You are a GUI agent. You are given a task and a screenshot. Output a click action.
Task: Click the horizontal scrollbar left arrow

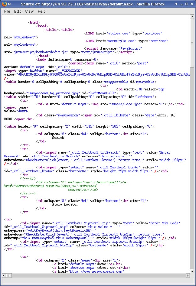[4, 275]
